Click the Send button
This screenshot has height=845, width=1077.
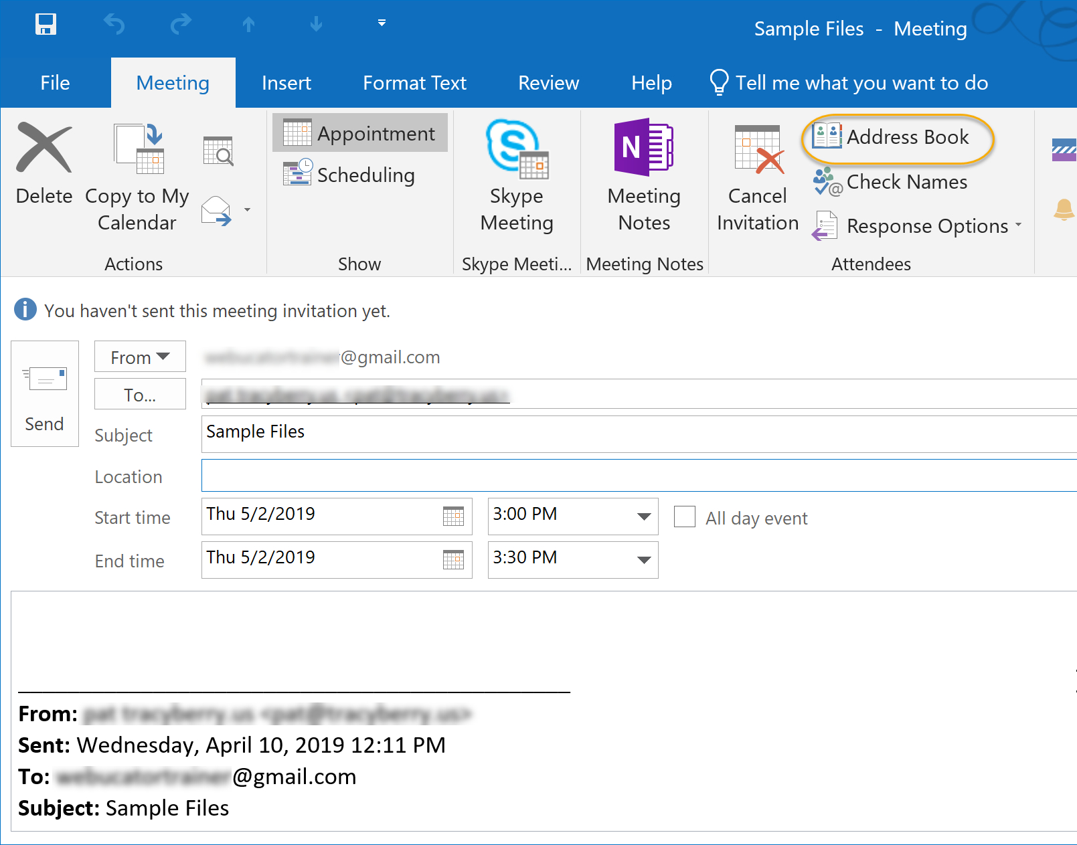(x=45, y=393)
